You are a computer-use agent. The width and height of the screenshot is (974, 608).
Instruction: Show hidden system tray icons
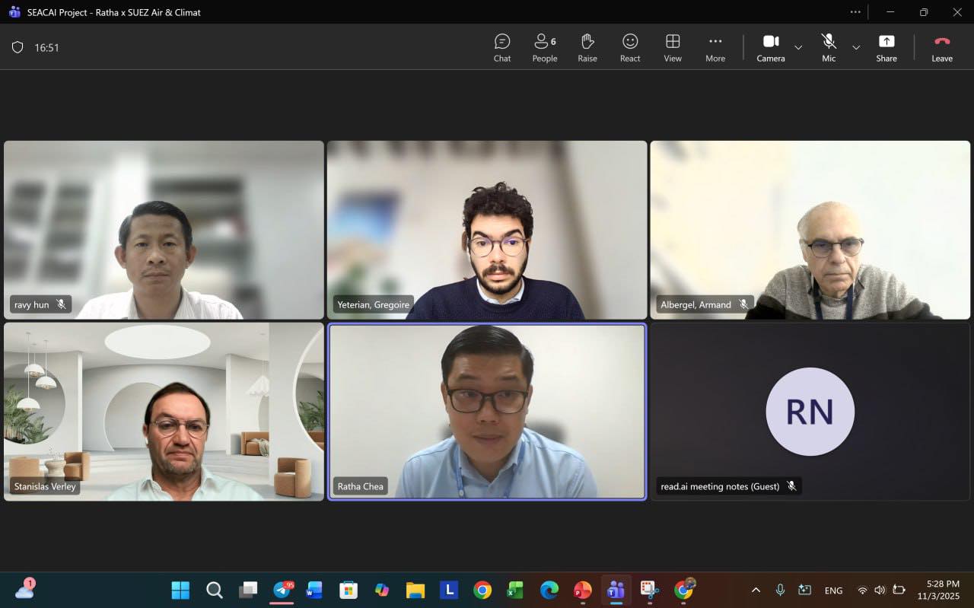point(756,590)
